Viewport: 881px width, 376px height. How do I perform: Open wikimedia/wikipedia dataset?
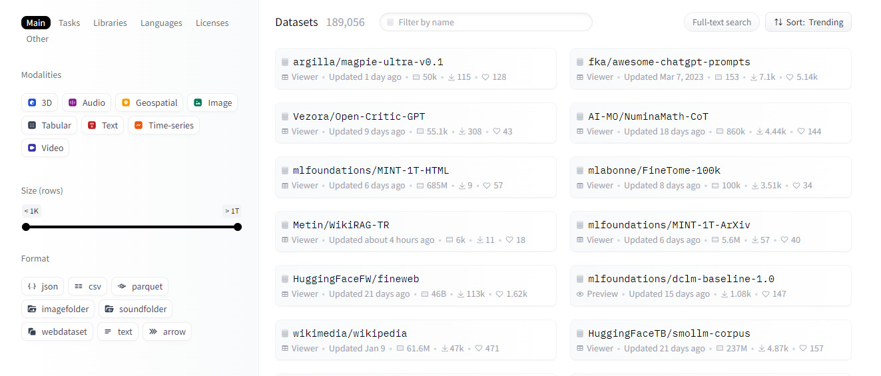click(416, 340)
